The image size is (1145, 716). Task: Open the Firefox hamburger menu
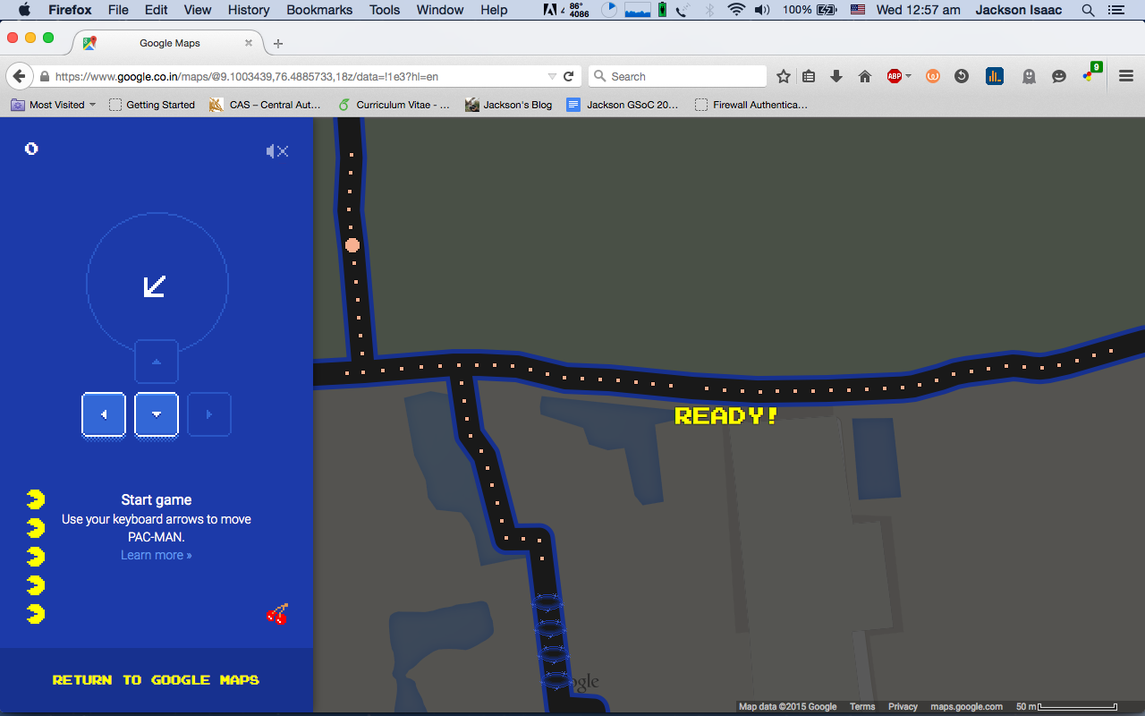(1126, 77)
